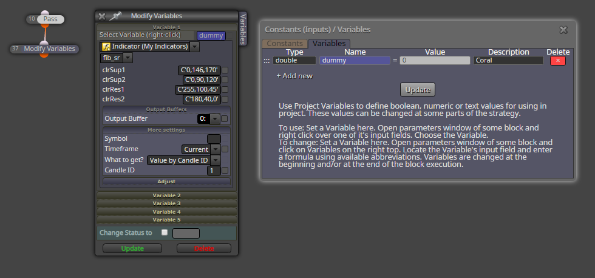This screenshot has height=278, width=595.
Task: Expand the Variable 5 section
Action: pos(166,220)
